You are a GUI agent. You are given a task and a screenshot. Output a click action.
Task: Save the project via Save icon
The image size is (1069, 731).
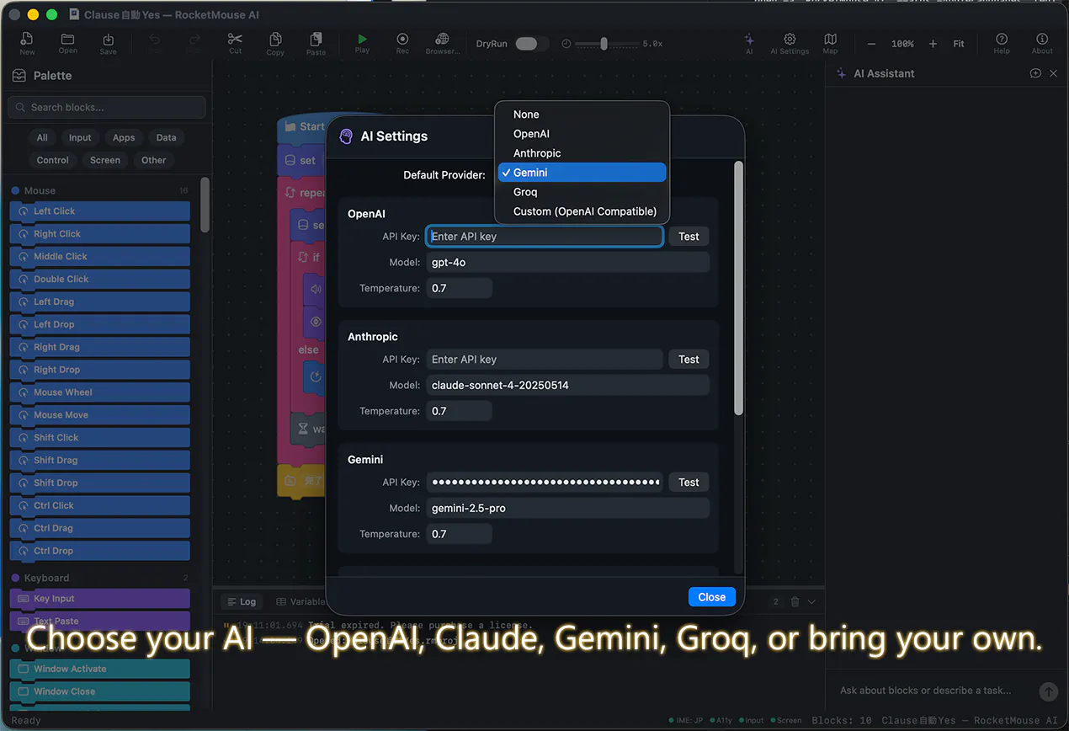point(109,44)
